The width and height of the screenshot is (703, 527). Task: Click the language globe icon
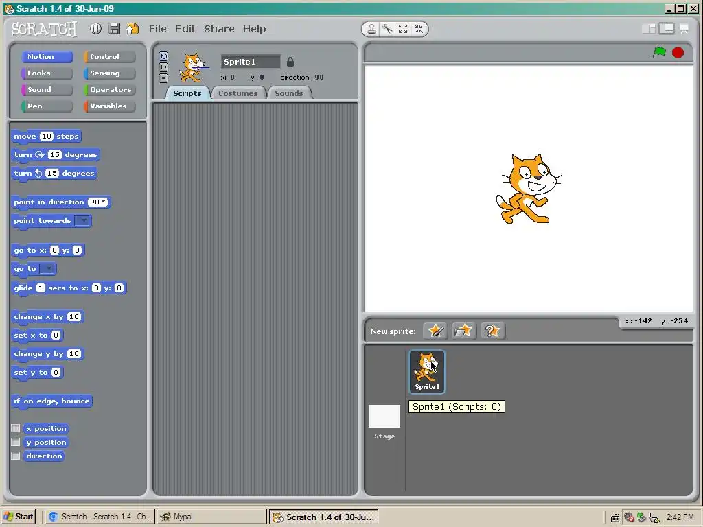[95, 29]
